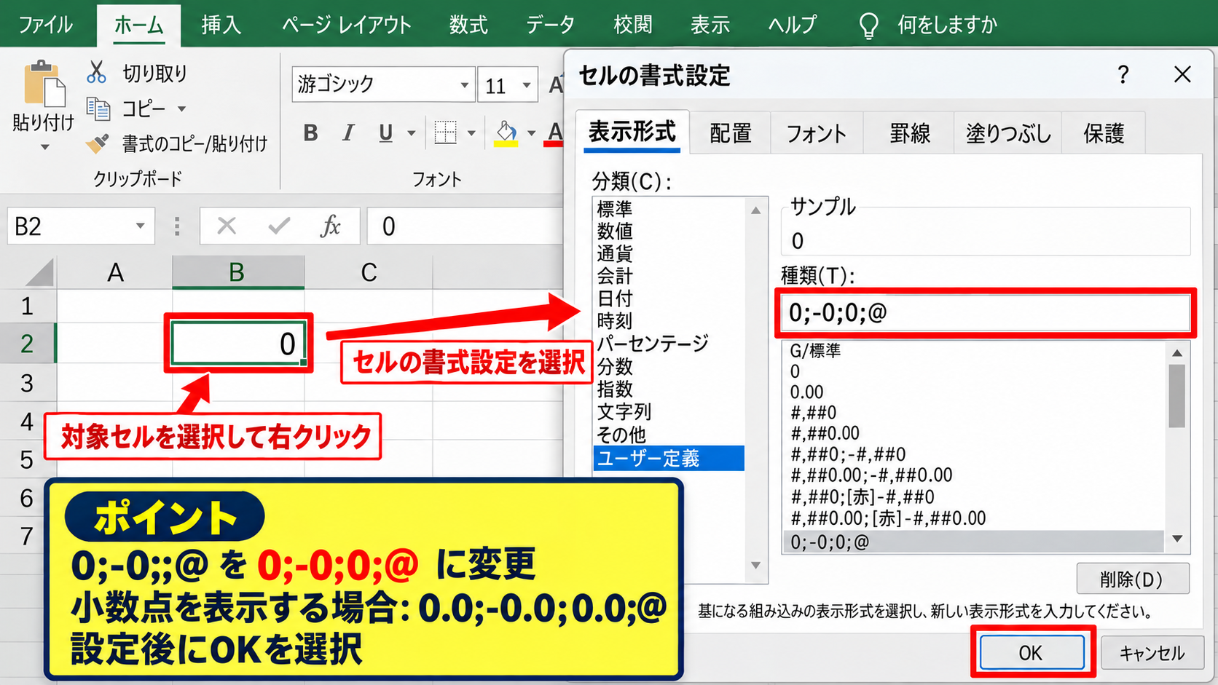Confirm the dialog with OK

point(1031,652)
